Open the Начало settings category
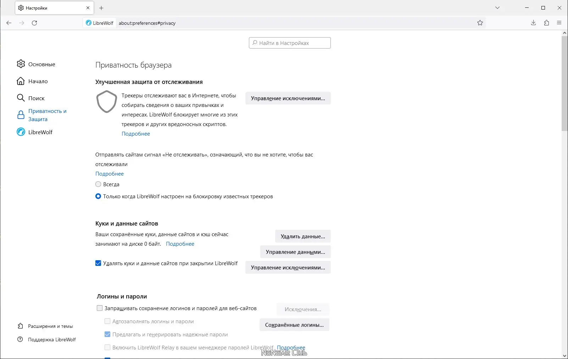 click(x=38, y=81)
